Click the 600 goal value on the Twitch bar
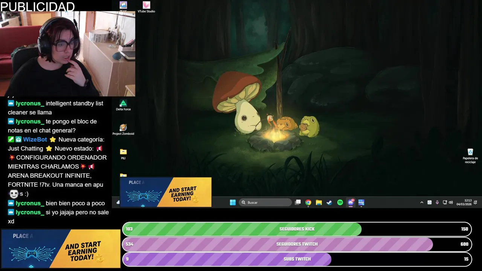 [465, 244]
